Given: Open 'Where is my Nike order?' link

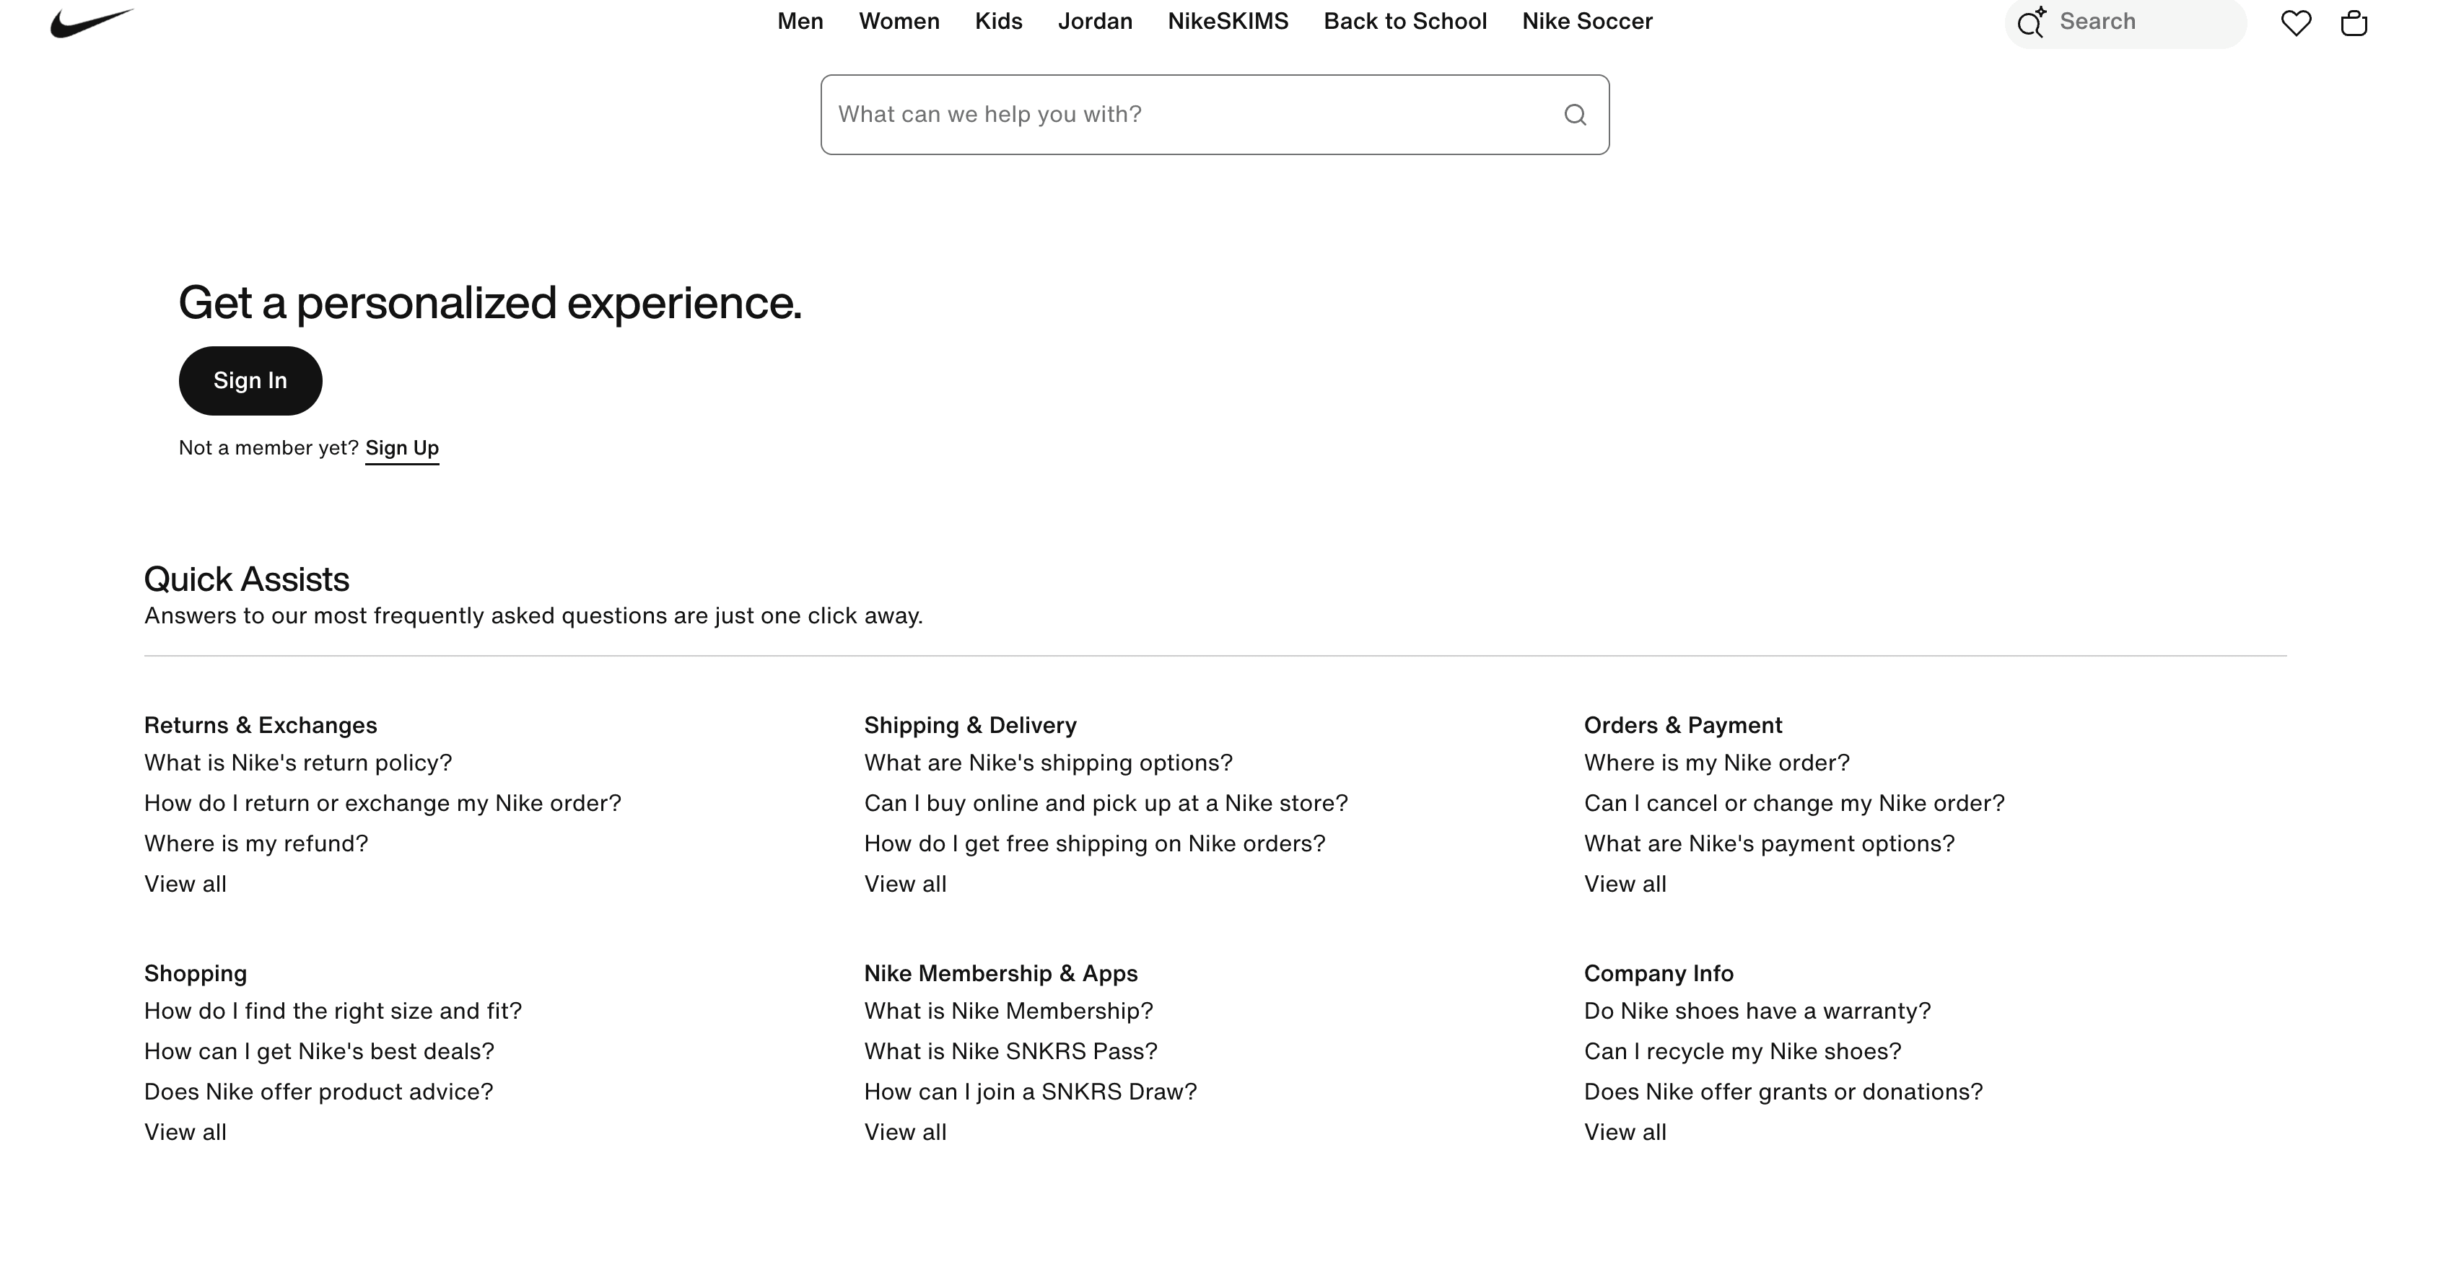Looking at the screenshot, I should coord(1717,763).
